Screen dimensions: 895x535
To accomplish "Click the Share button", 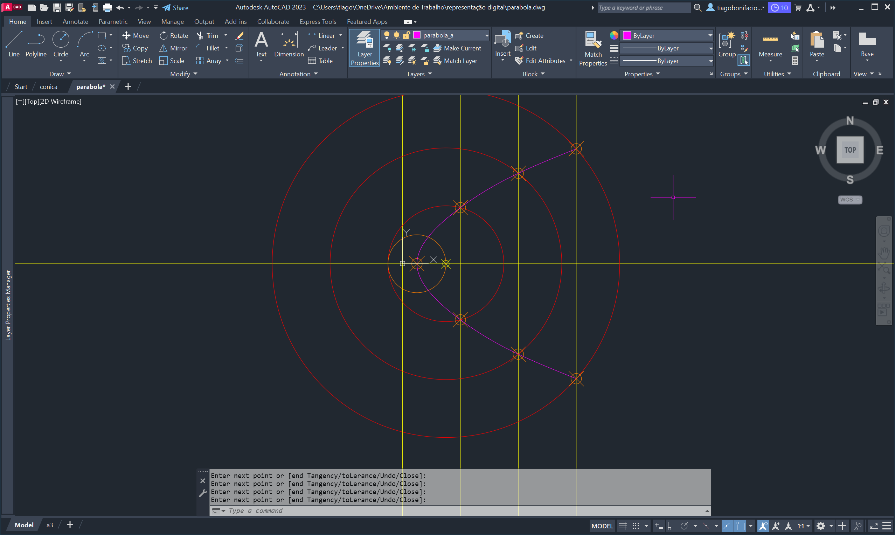I will point(175,8).
